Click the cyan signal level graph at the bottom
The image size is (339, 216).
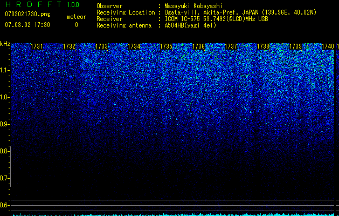[172, 214]
